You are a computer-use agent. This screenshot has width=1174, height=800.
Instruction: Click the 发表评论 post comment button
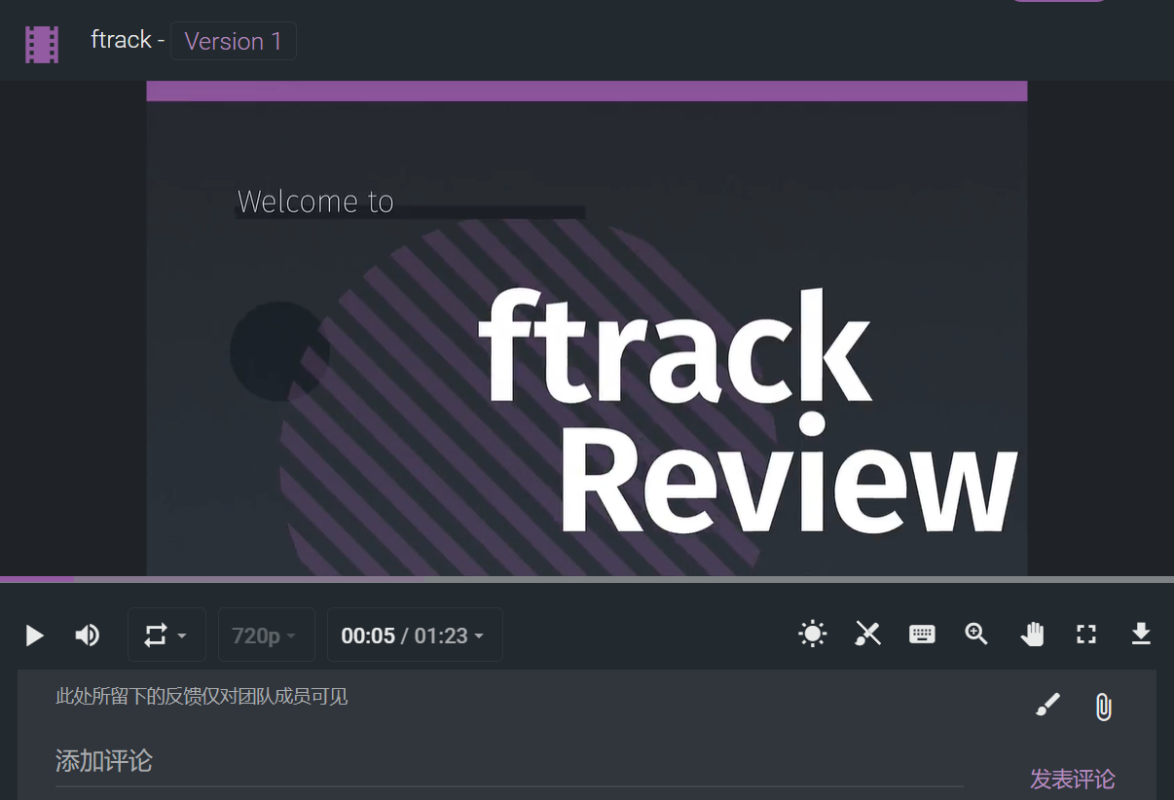coord(1072,779)
